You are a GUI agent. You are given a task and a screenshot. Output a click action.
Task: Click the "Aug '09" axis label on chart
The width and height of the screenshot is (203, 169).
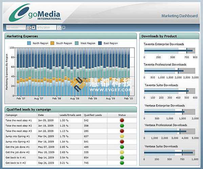(x=110, y=99)
